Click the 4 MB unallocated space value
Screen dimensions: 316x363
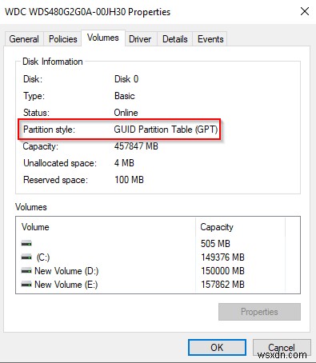click(124, 163)
